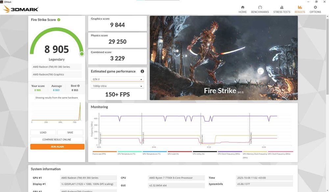Toggle CPU Clock Frequency legend in Monitoring
Viewport: 329px width, 192px height.
(x=230, y=153)
